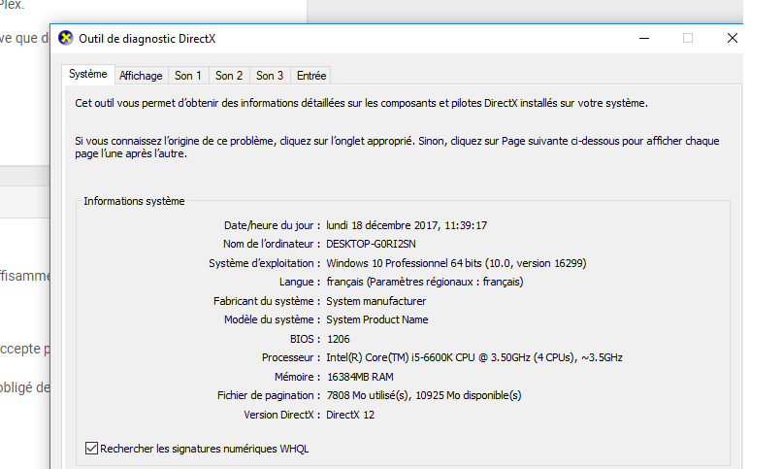Close the Outil de diagnostic DirectX window
Viewport: 783px width, 469px height.
pos(733,38)
